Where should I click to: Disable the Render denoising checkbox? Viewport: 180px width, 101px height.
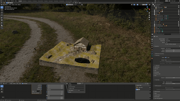click(x=166, y=58)
